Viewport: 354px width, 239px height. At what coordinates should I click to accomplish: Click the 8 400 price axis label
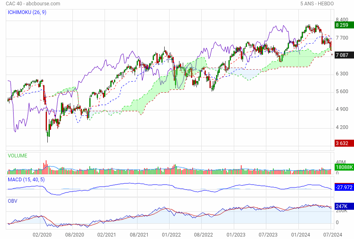(x=342, y=20)
